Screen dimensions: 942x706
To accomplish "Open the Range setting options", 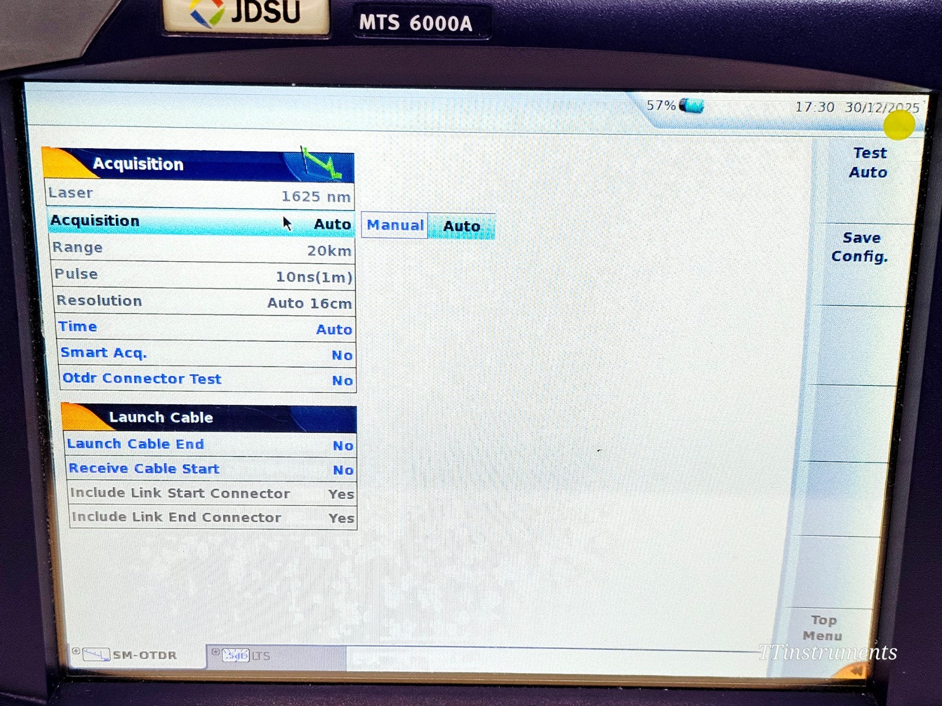I will click(x=203, y=249).
